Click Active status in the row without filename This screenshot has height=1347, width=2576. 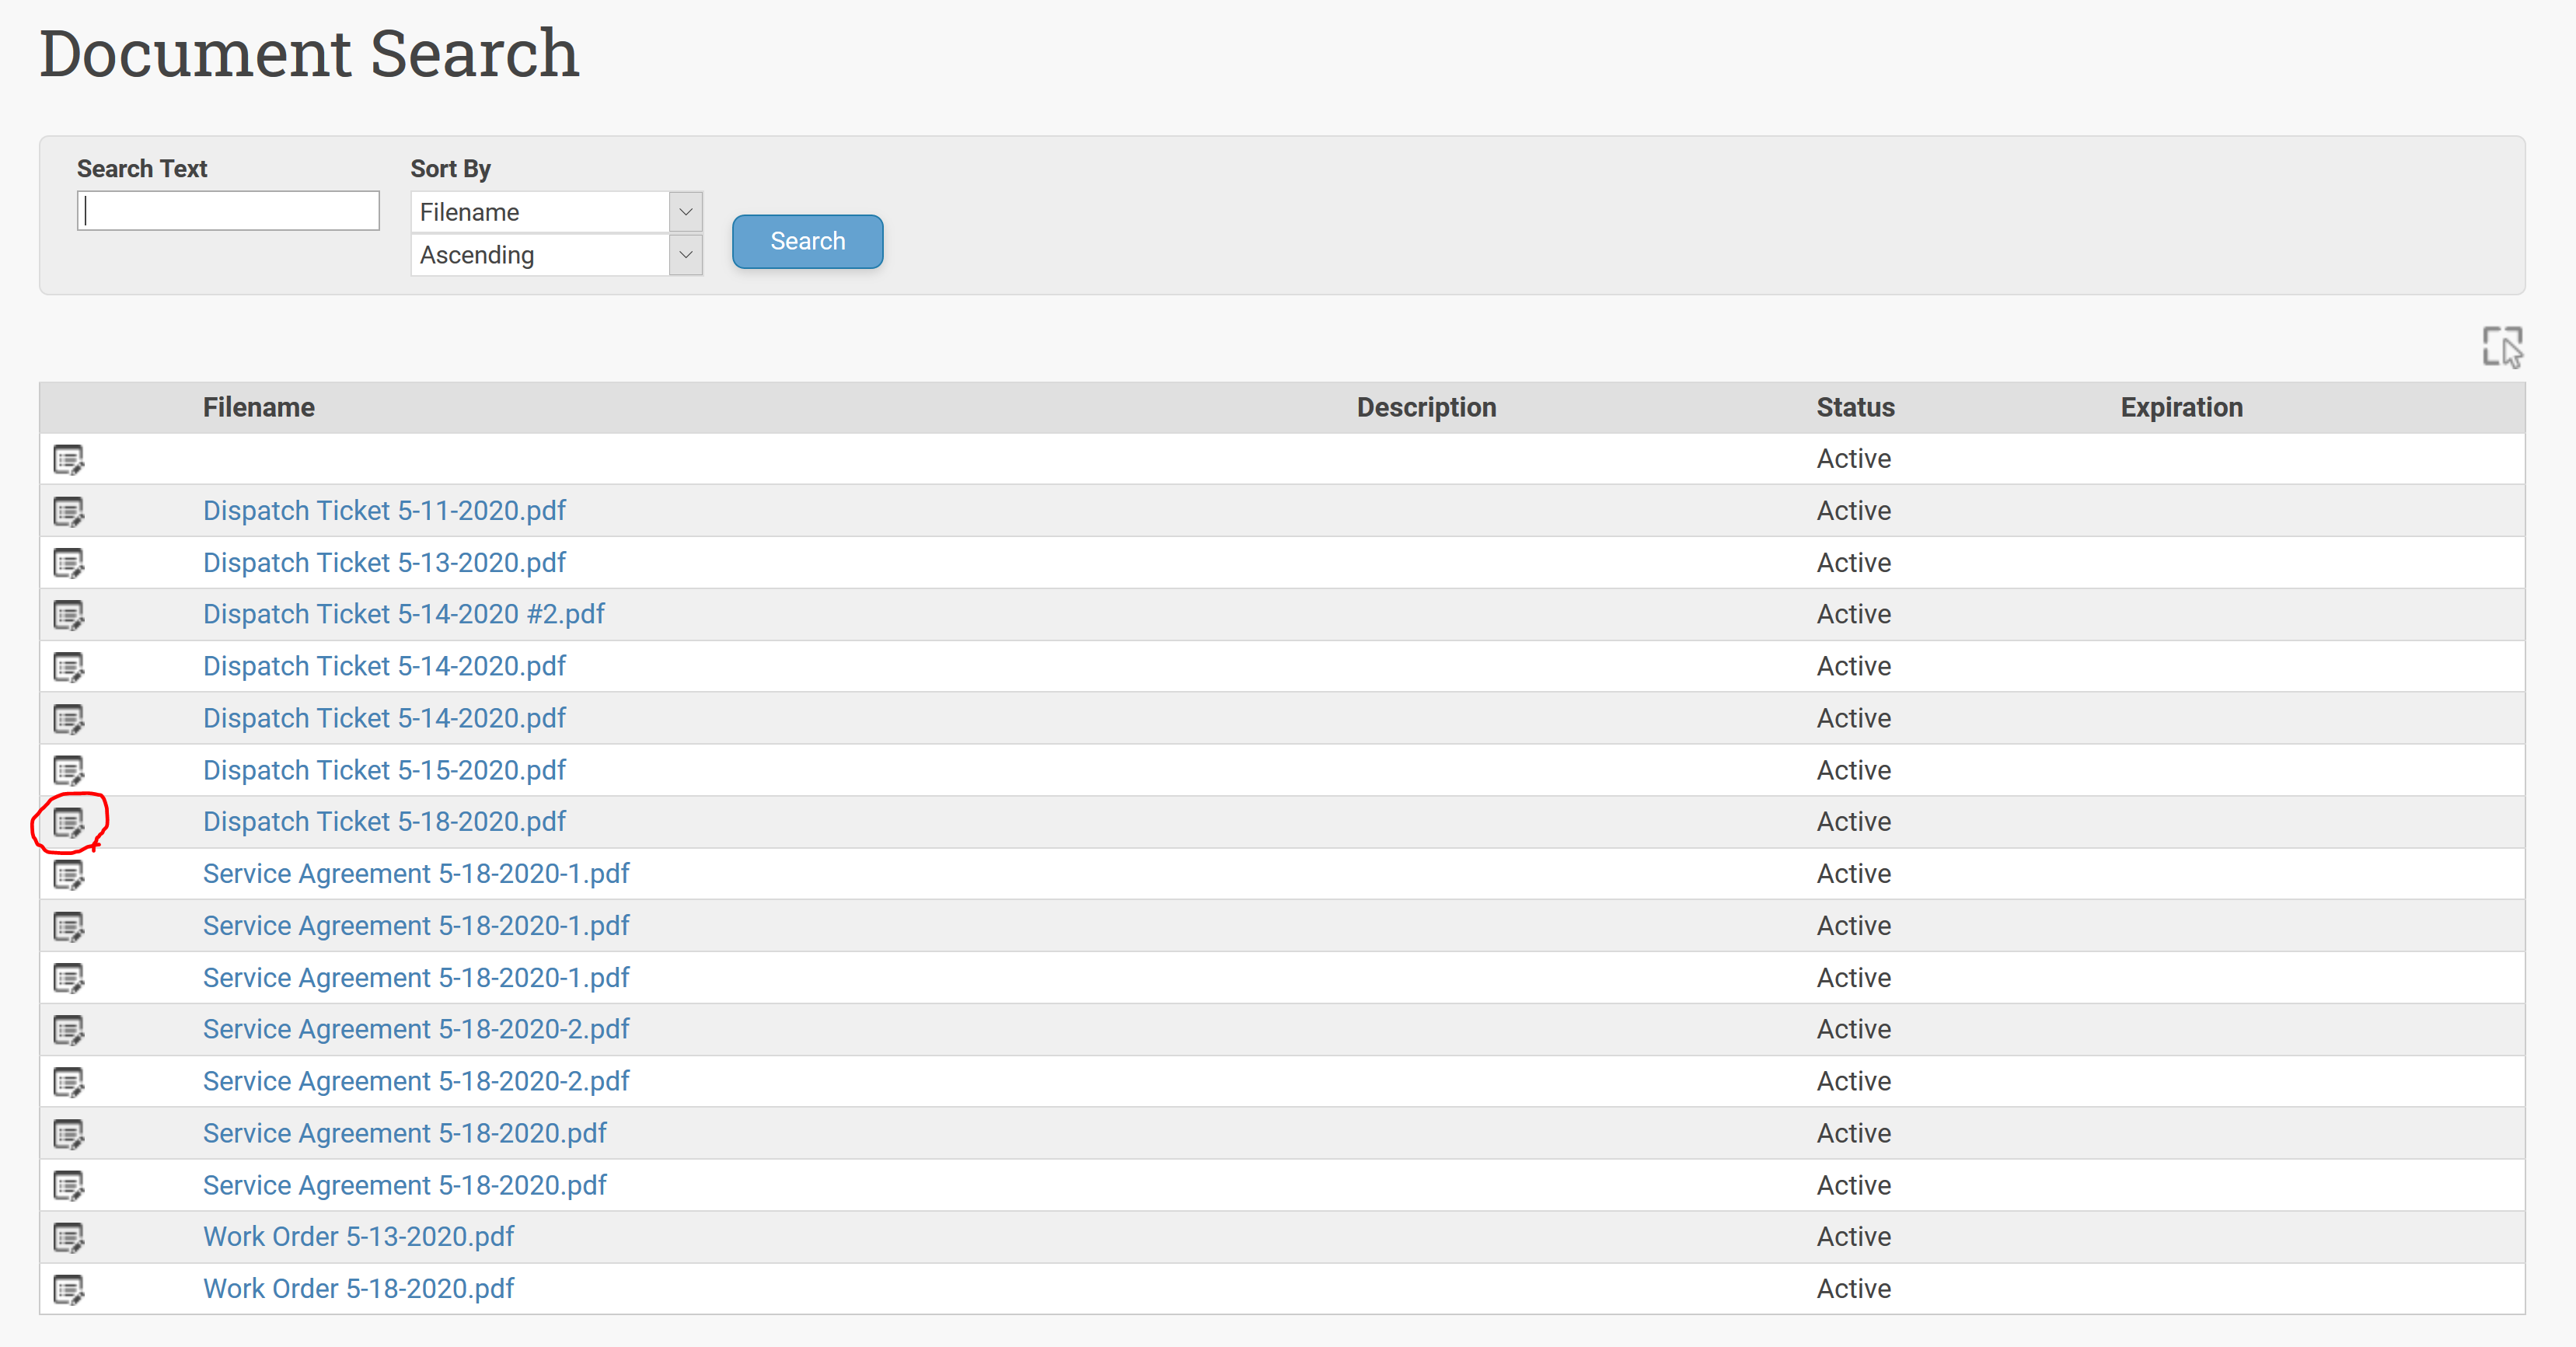(x=1854, y=459)
